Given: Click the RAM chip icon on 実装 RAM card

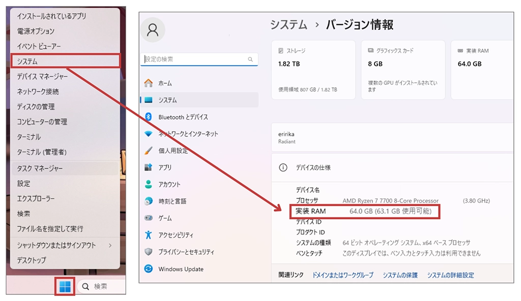Looking at the screenshot, I should pos(460,51).
